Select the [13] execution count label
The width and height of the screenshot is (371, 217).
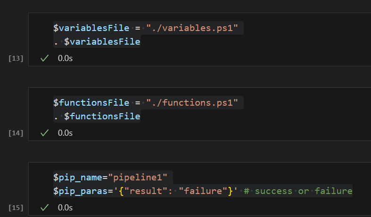[16, 58]
